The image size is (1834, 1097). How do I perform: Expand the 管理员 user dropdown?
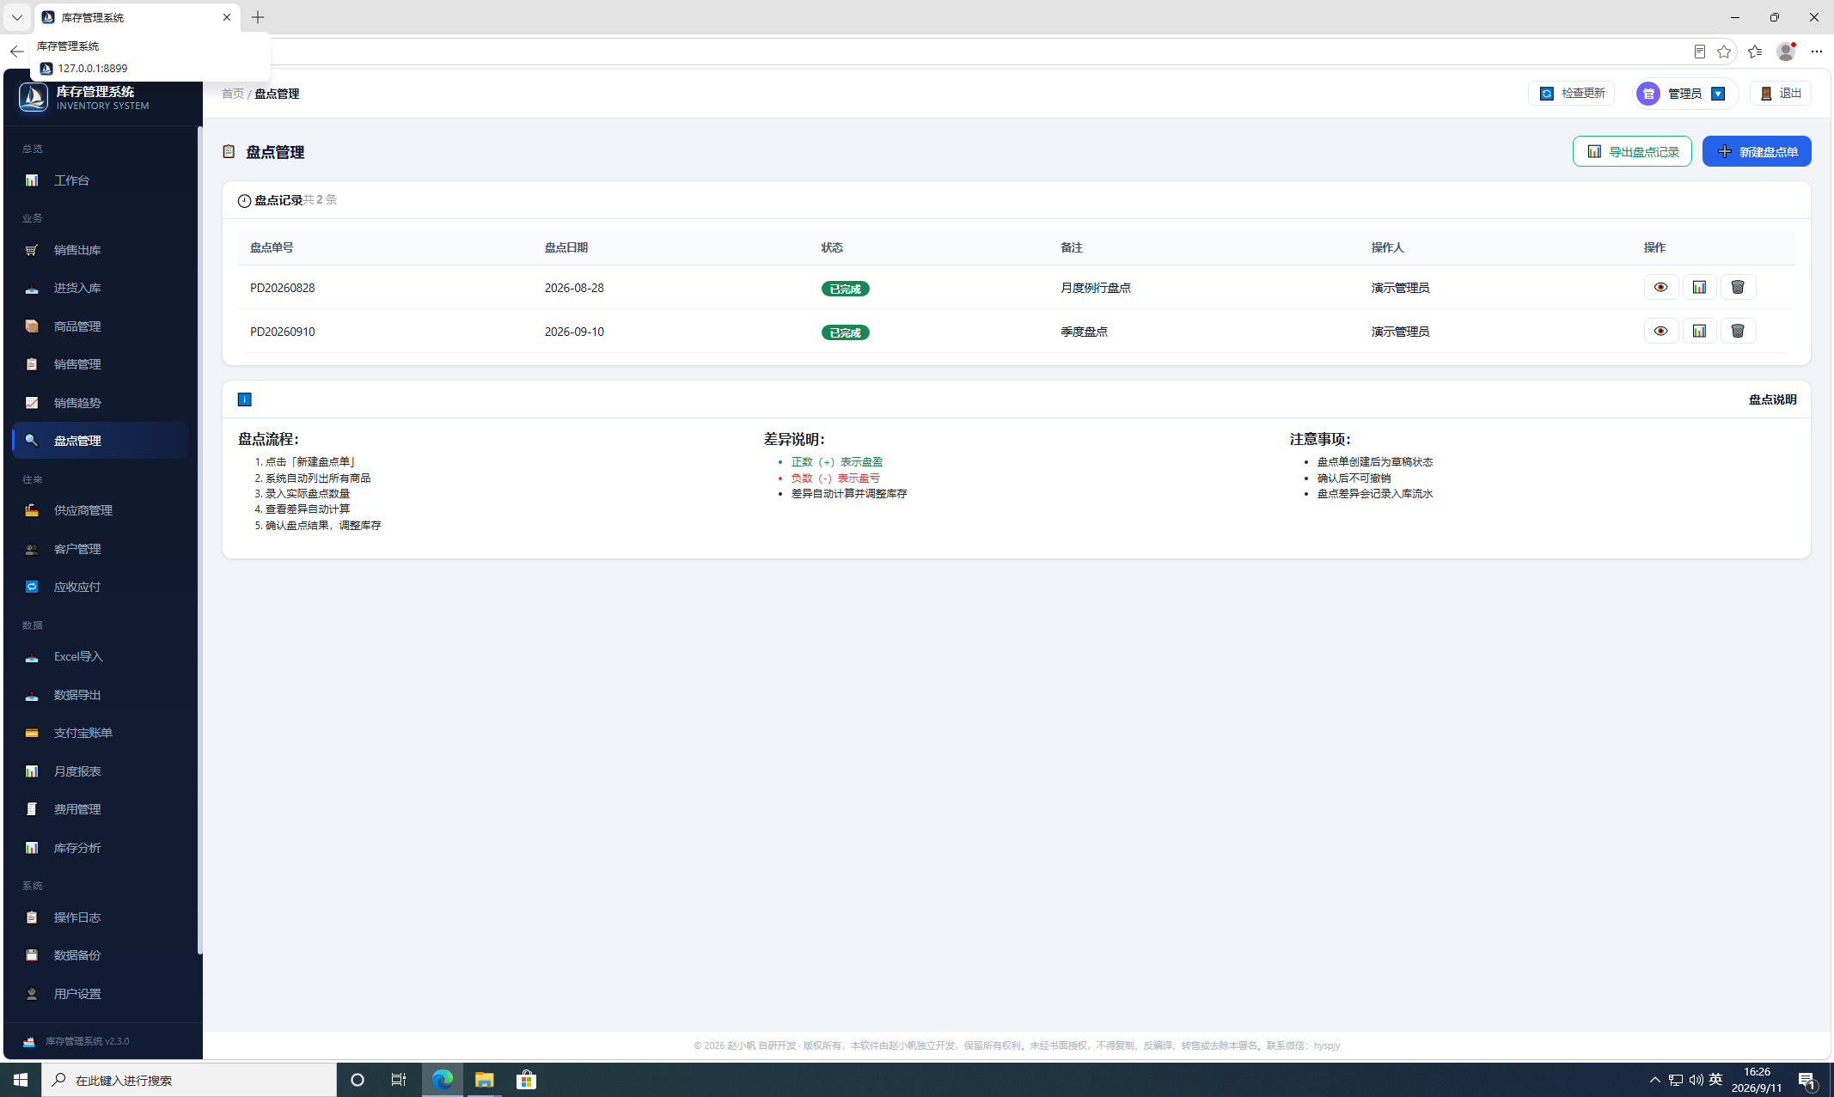coord(1684,93)
